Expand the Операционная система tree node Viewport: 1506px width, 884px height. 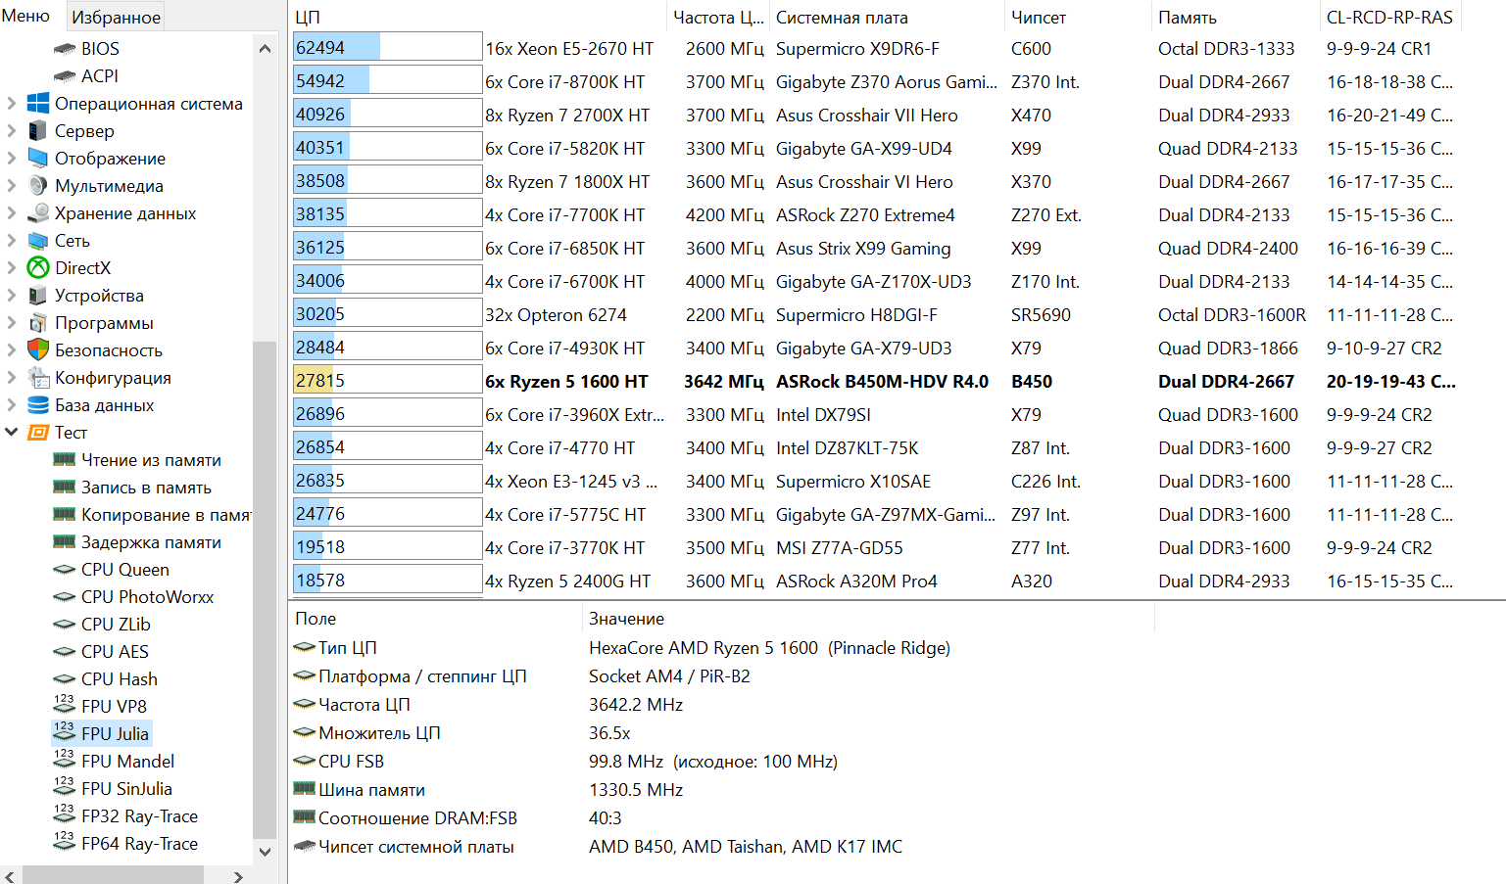pos(11,104)
